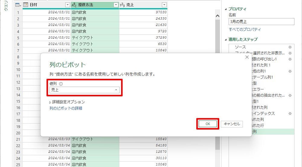This screenshot has width=302, height=167.
Task: Click the 名前 field containing 3月の売上
Action: (261, 22)
